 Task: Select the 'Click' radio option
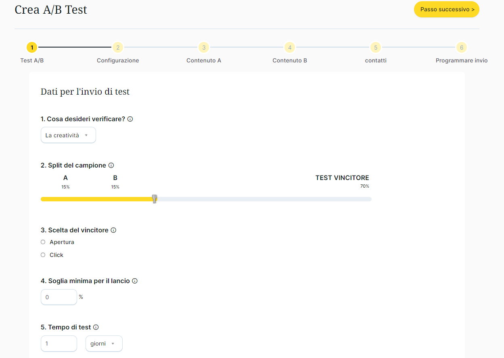[43, 255]
